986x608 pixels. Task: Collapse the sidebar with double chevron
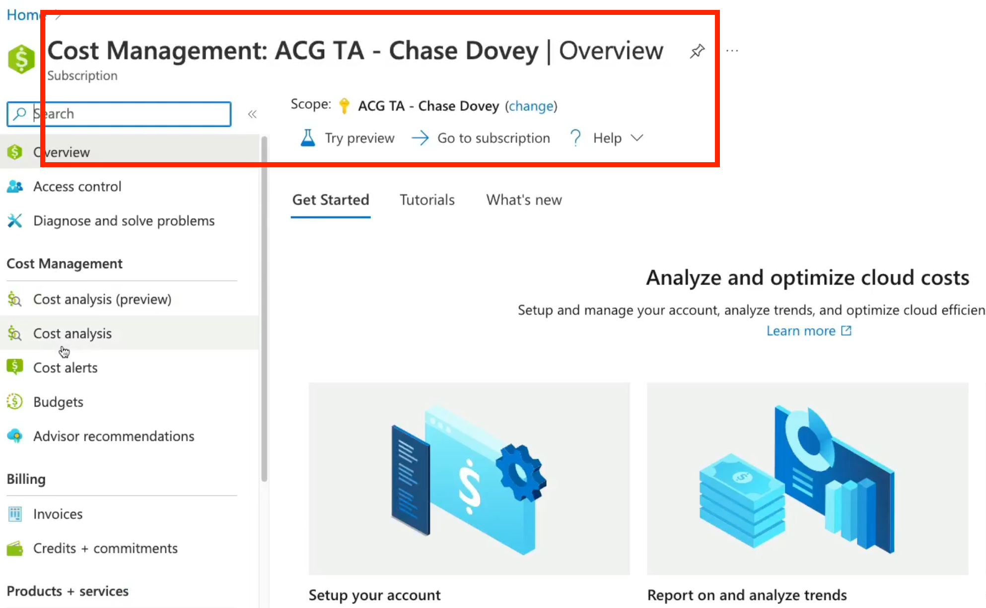click(x=252, y=115)
